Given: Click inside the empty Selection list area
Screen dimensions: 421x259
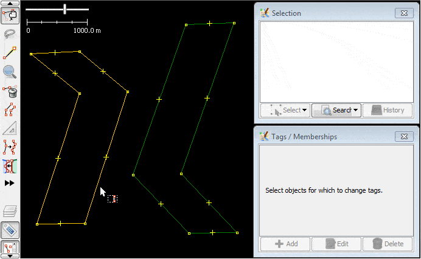Looking at the screenshot, I should point(336,62).
